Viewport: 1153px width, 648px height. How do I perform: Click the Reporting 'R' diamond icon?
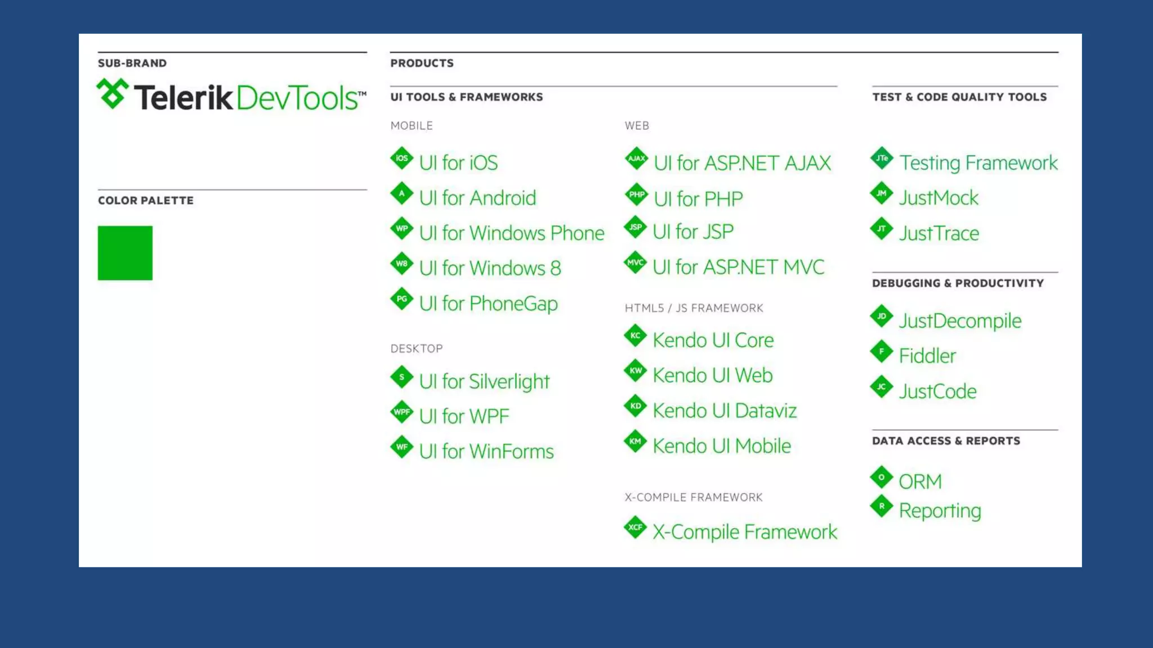[x=882, y=506]
